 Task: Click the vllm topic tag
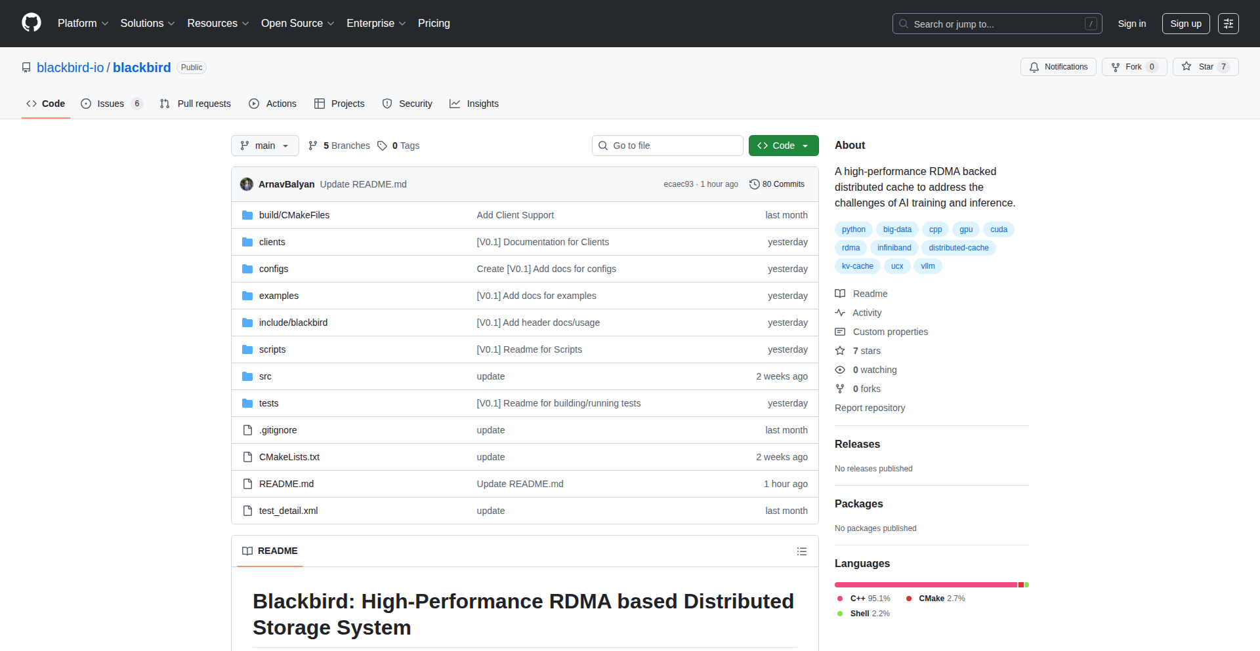tap(927, 266)
